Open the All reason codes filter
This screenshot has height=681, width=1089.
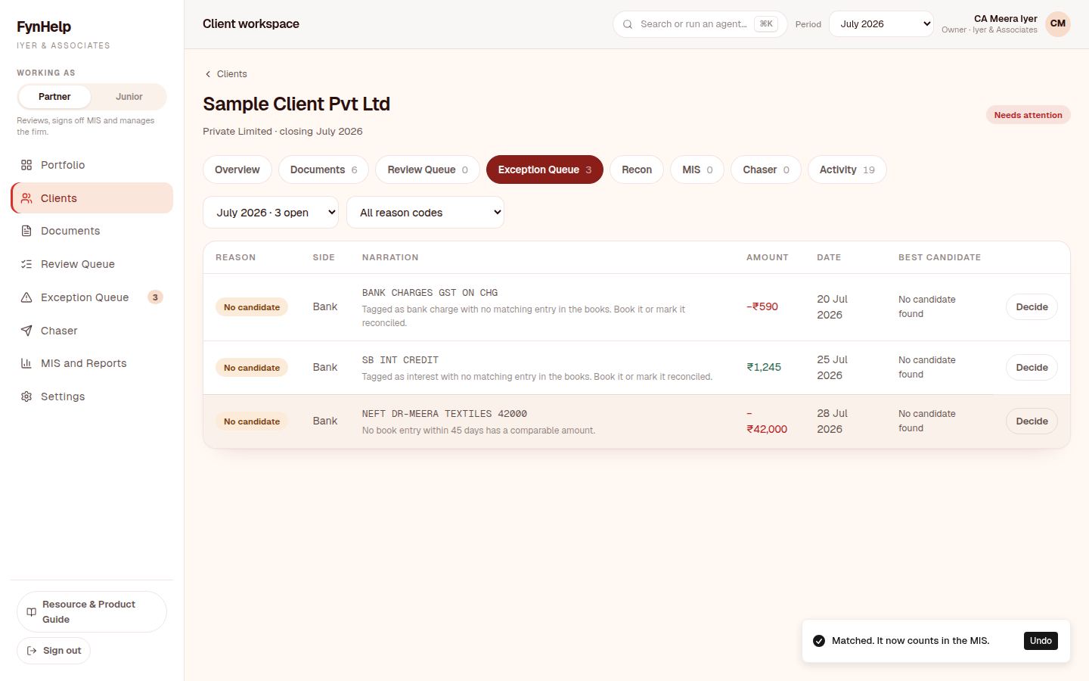click(425, 213)
